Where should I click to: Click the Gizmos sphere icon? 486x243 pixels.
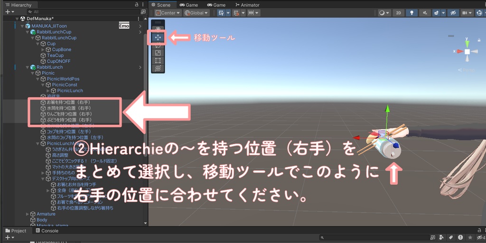coord(479,13)
